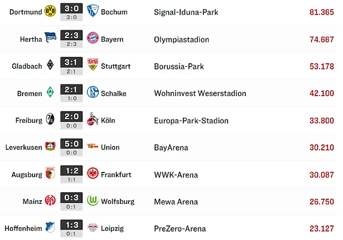The width and height of the screenshot is (343, 240).
Task: Select the RB Leipzig bulls logo
Action: 93,228
